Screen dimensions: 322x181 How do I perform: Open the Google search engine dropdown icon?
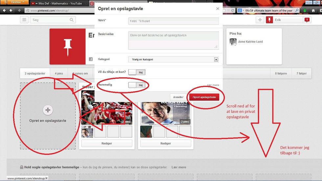click(x=241, y=11)
